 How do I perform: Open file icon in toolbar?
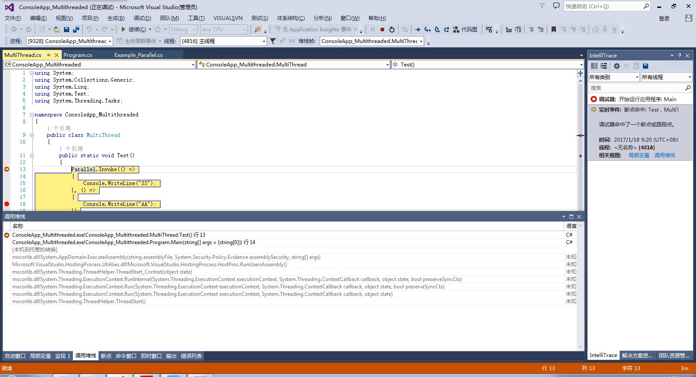[57, 30]
